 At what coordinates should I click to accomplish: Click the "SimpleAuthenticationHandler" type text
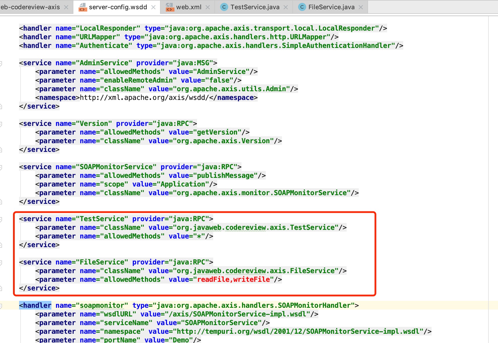337,46
